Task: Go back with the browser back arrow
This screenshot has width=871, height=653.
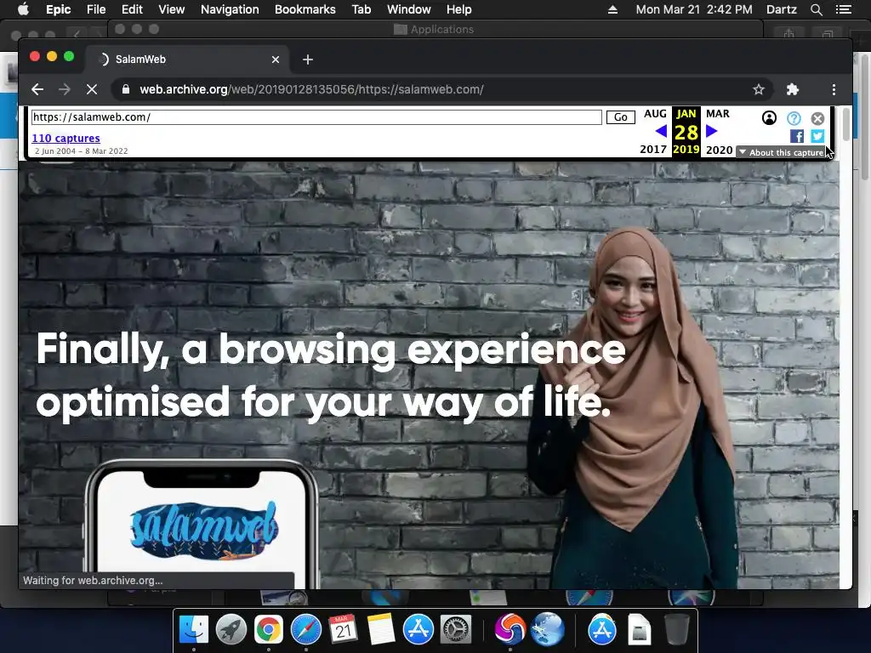Action: coord(37,89)
